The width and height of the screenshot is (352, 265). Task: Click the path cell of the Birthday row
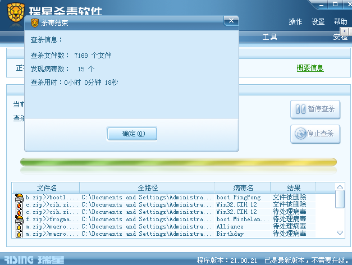pyautogui.click(x=147, y=234)
